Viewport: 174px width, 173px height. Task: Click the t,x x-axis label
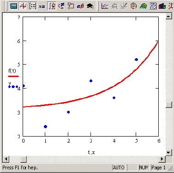(91, 152)
